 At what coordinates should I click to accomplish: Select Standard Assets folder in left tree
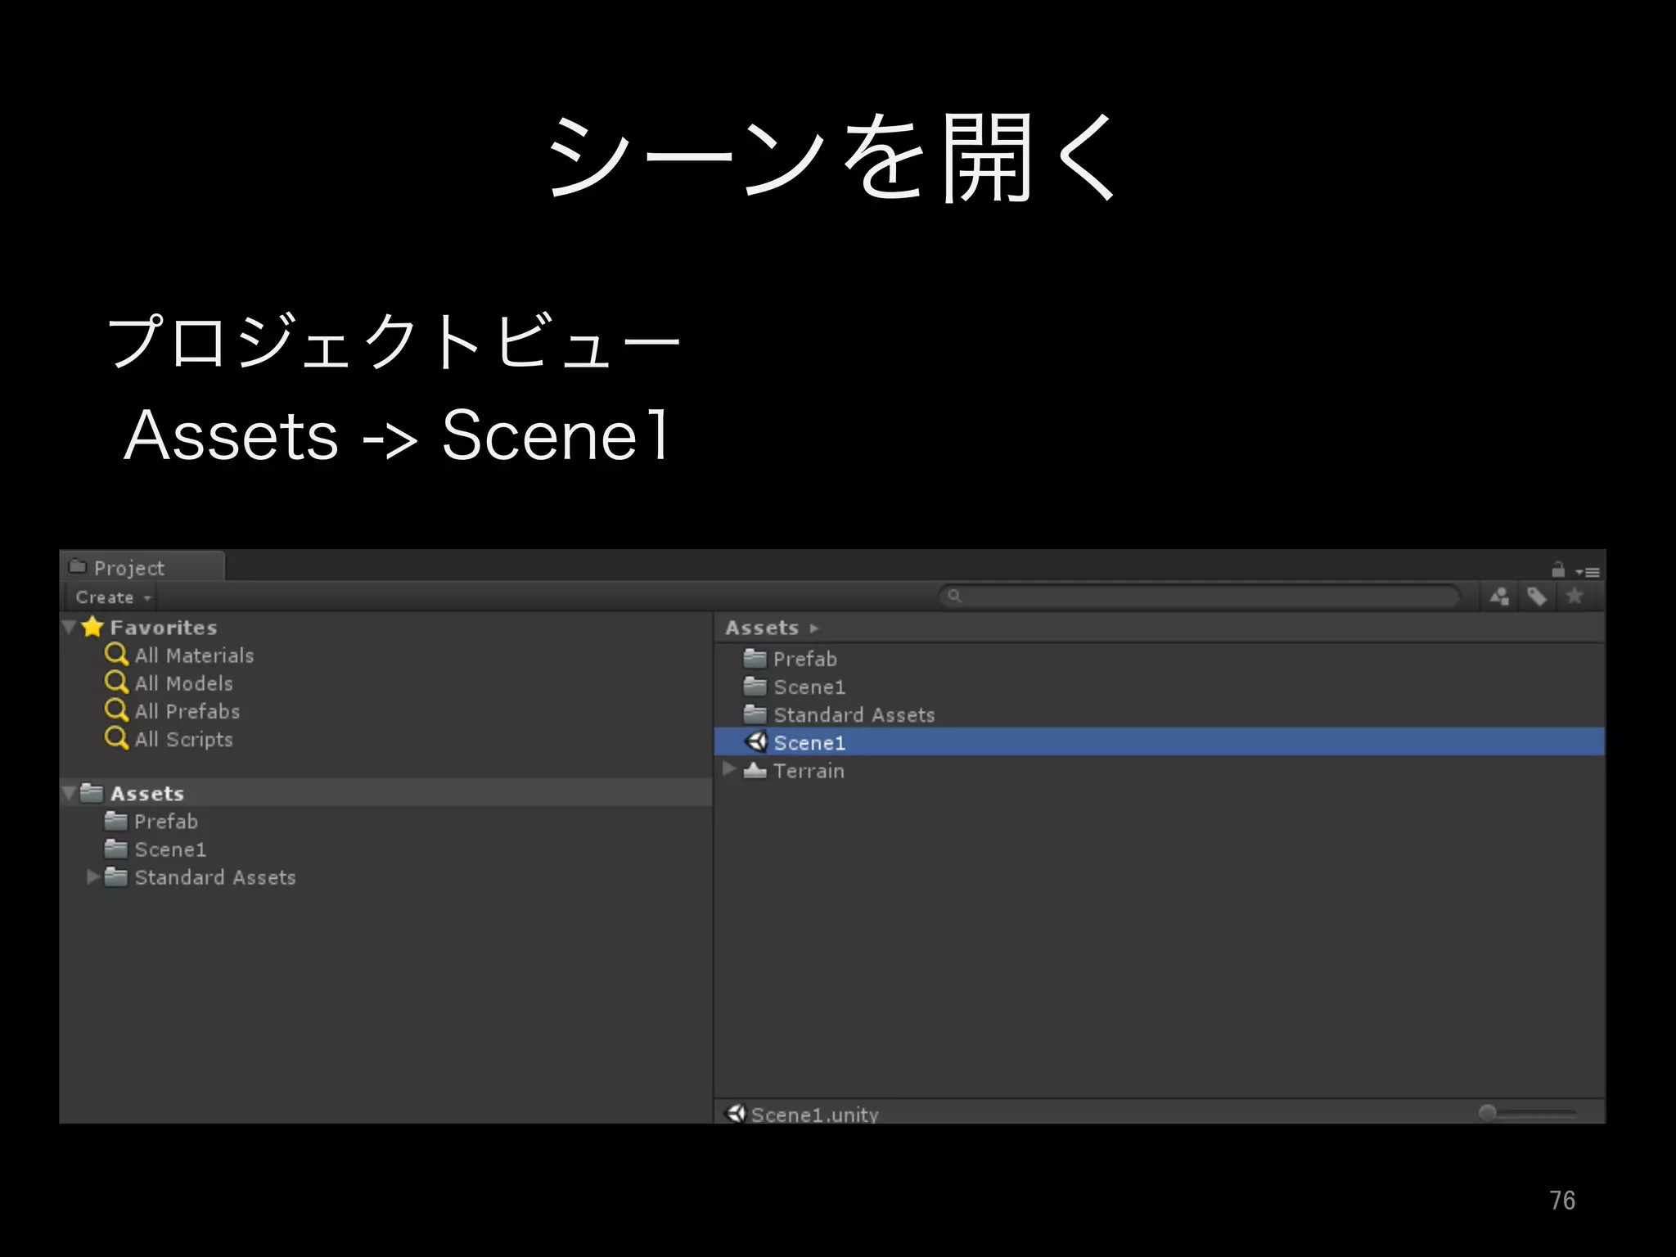click(x=215, y=877)
